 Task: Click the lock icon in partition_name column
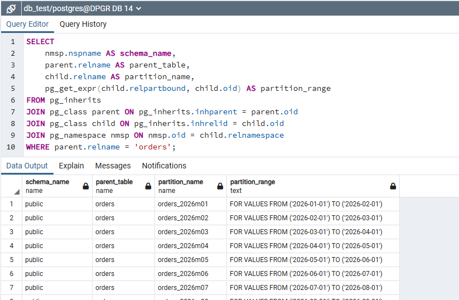(x=220, y=186)
